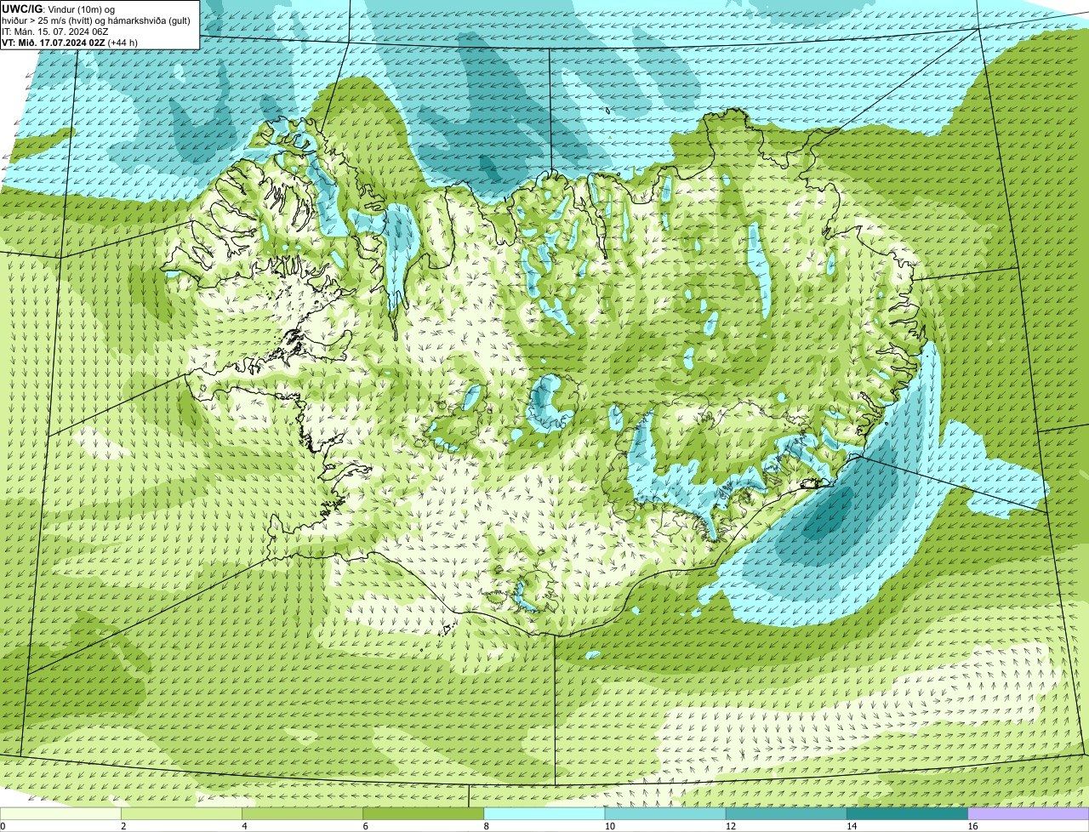1089x832 pixels.
Task: Click the legend value "6"
Action: pyautogui.click(x=365, y=826)
